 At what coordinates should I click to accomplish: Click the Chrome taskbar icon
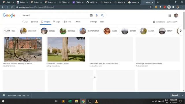pyautogui.click(x=83, y=101)
